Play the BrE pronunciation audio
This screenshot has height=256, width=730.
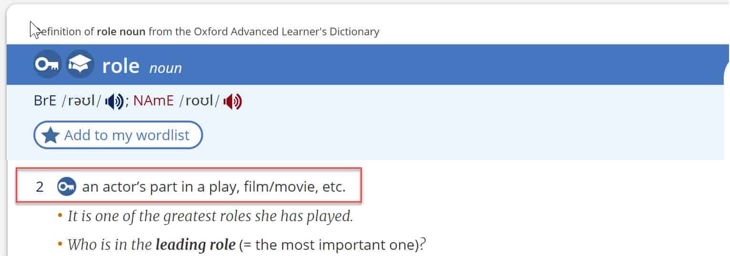click(x=114, y=102)
